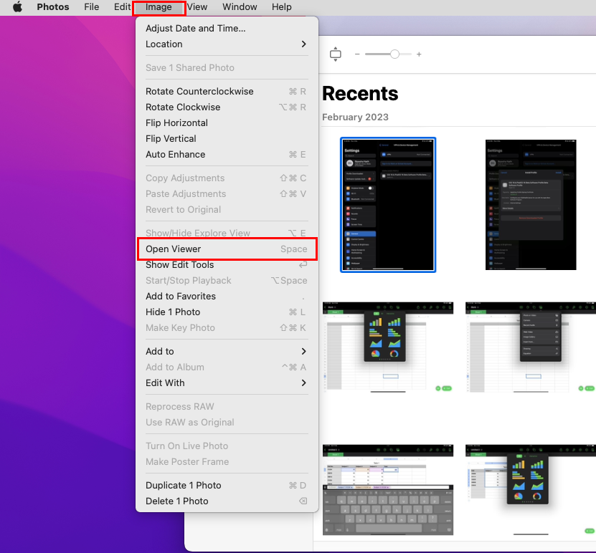Click the Recents heading
Screen dimensions: 596x553
(360, 94)
